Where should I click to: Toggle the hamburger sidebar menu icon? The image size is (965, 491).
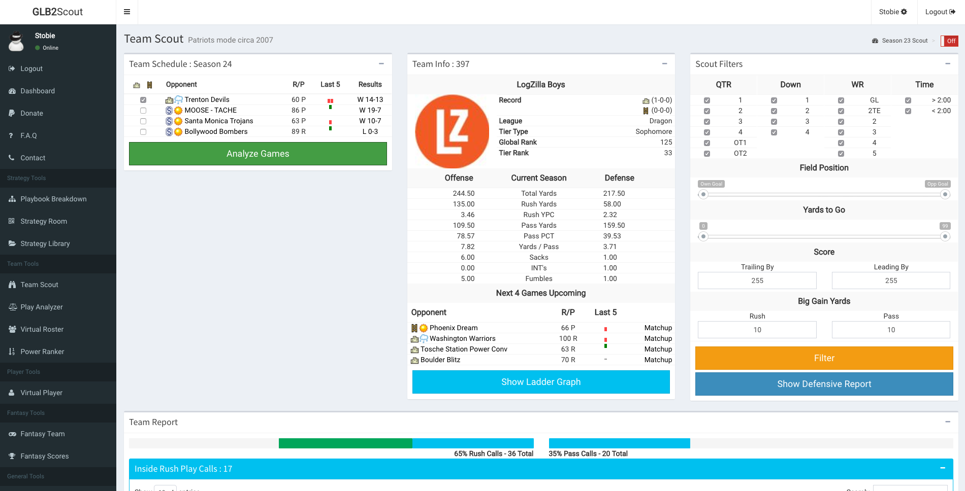click(127, 12)
